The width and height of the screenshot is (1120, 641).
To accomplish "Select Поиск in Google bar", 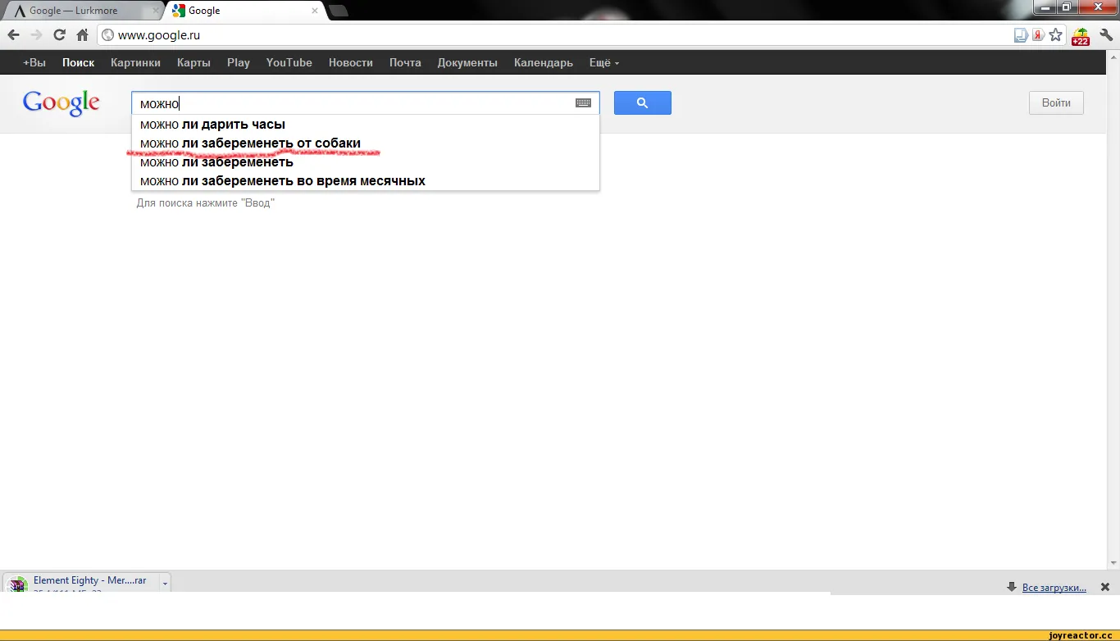I will 79,62.
